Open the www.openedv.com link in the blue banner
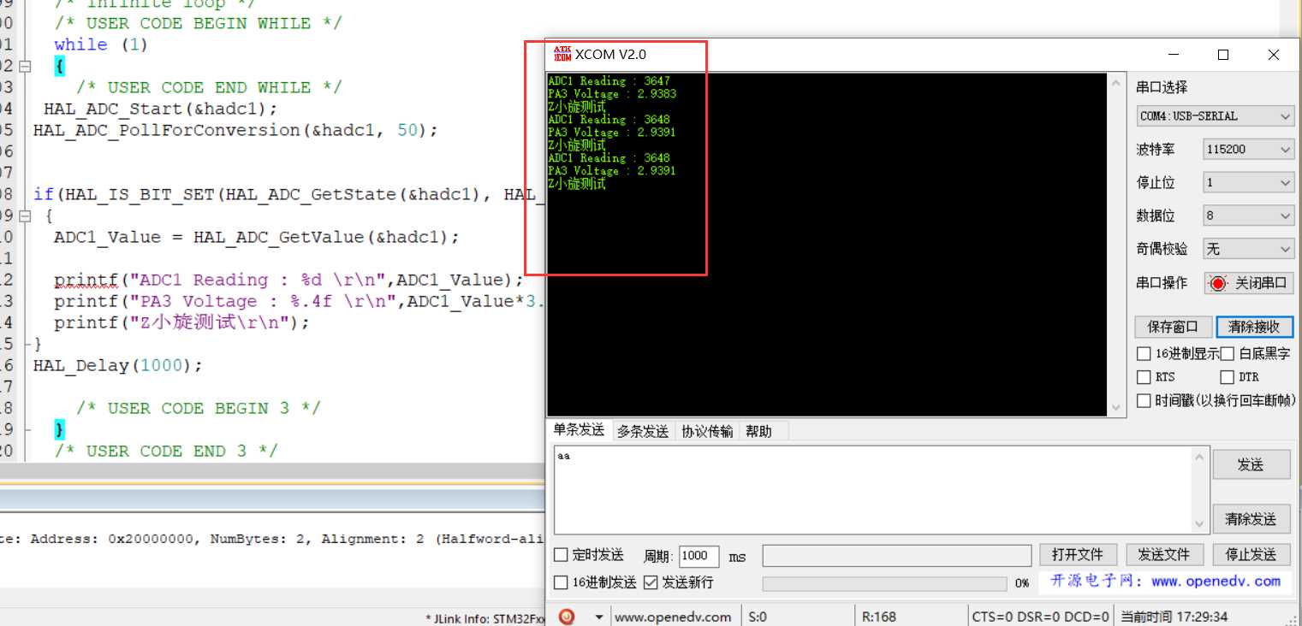The image size is (1302, 626). pos(1216,582)
